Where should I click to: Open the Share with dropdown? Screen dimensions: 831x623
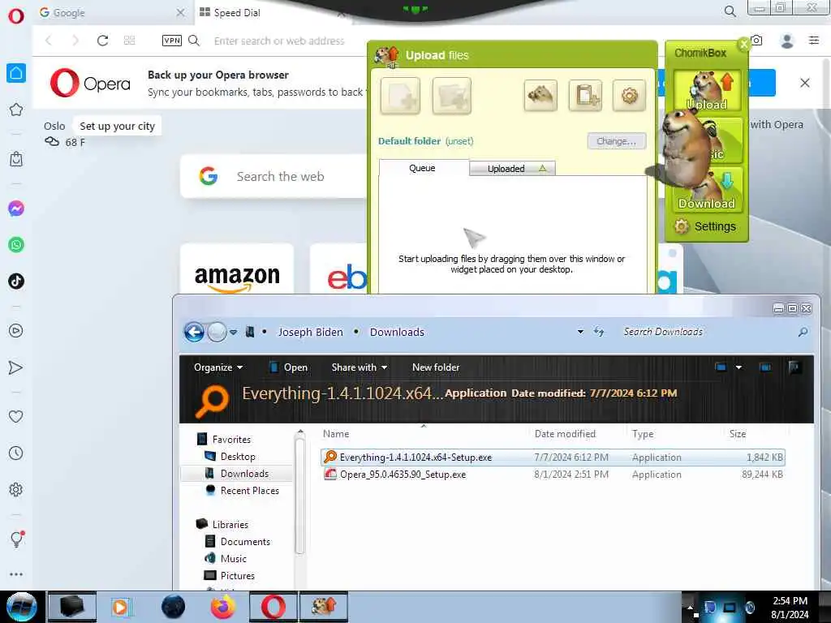360,367
